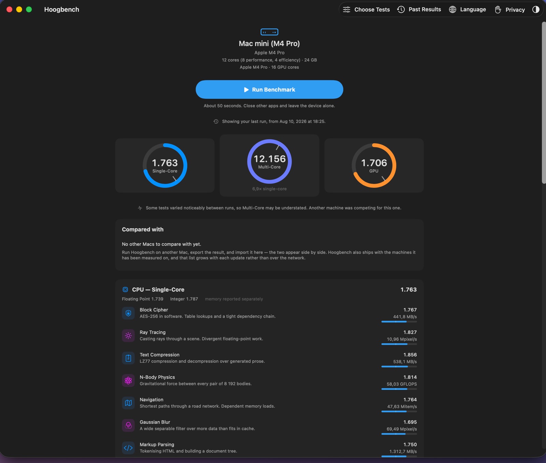Click the CPU chip icon beside Single-Core heading
This screenshot has height=463, width=546.
pyautogui.click(x=125, y=290)
